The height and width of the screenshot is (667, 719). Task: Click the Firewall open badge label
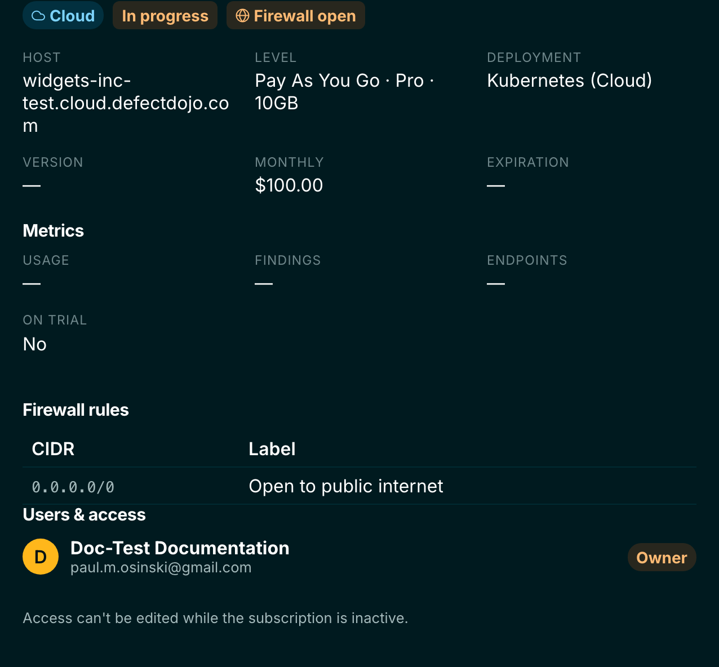tap(305, 16)
